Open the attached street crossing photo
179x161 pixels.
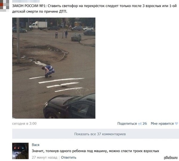tap(54, 68)
